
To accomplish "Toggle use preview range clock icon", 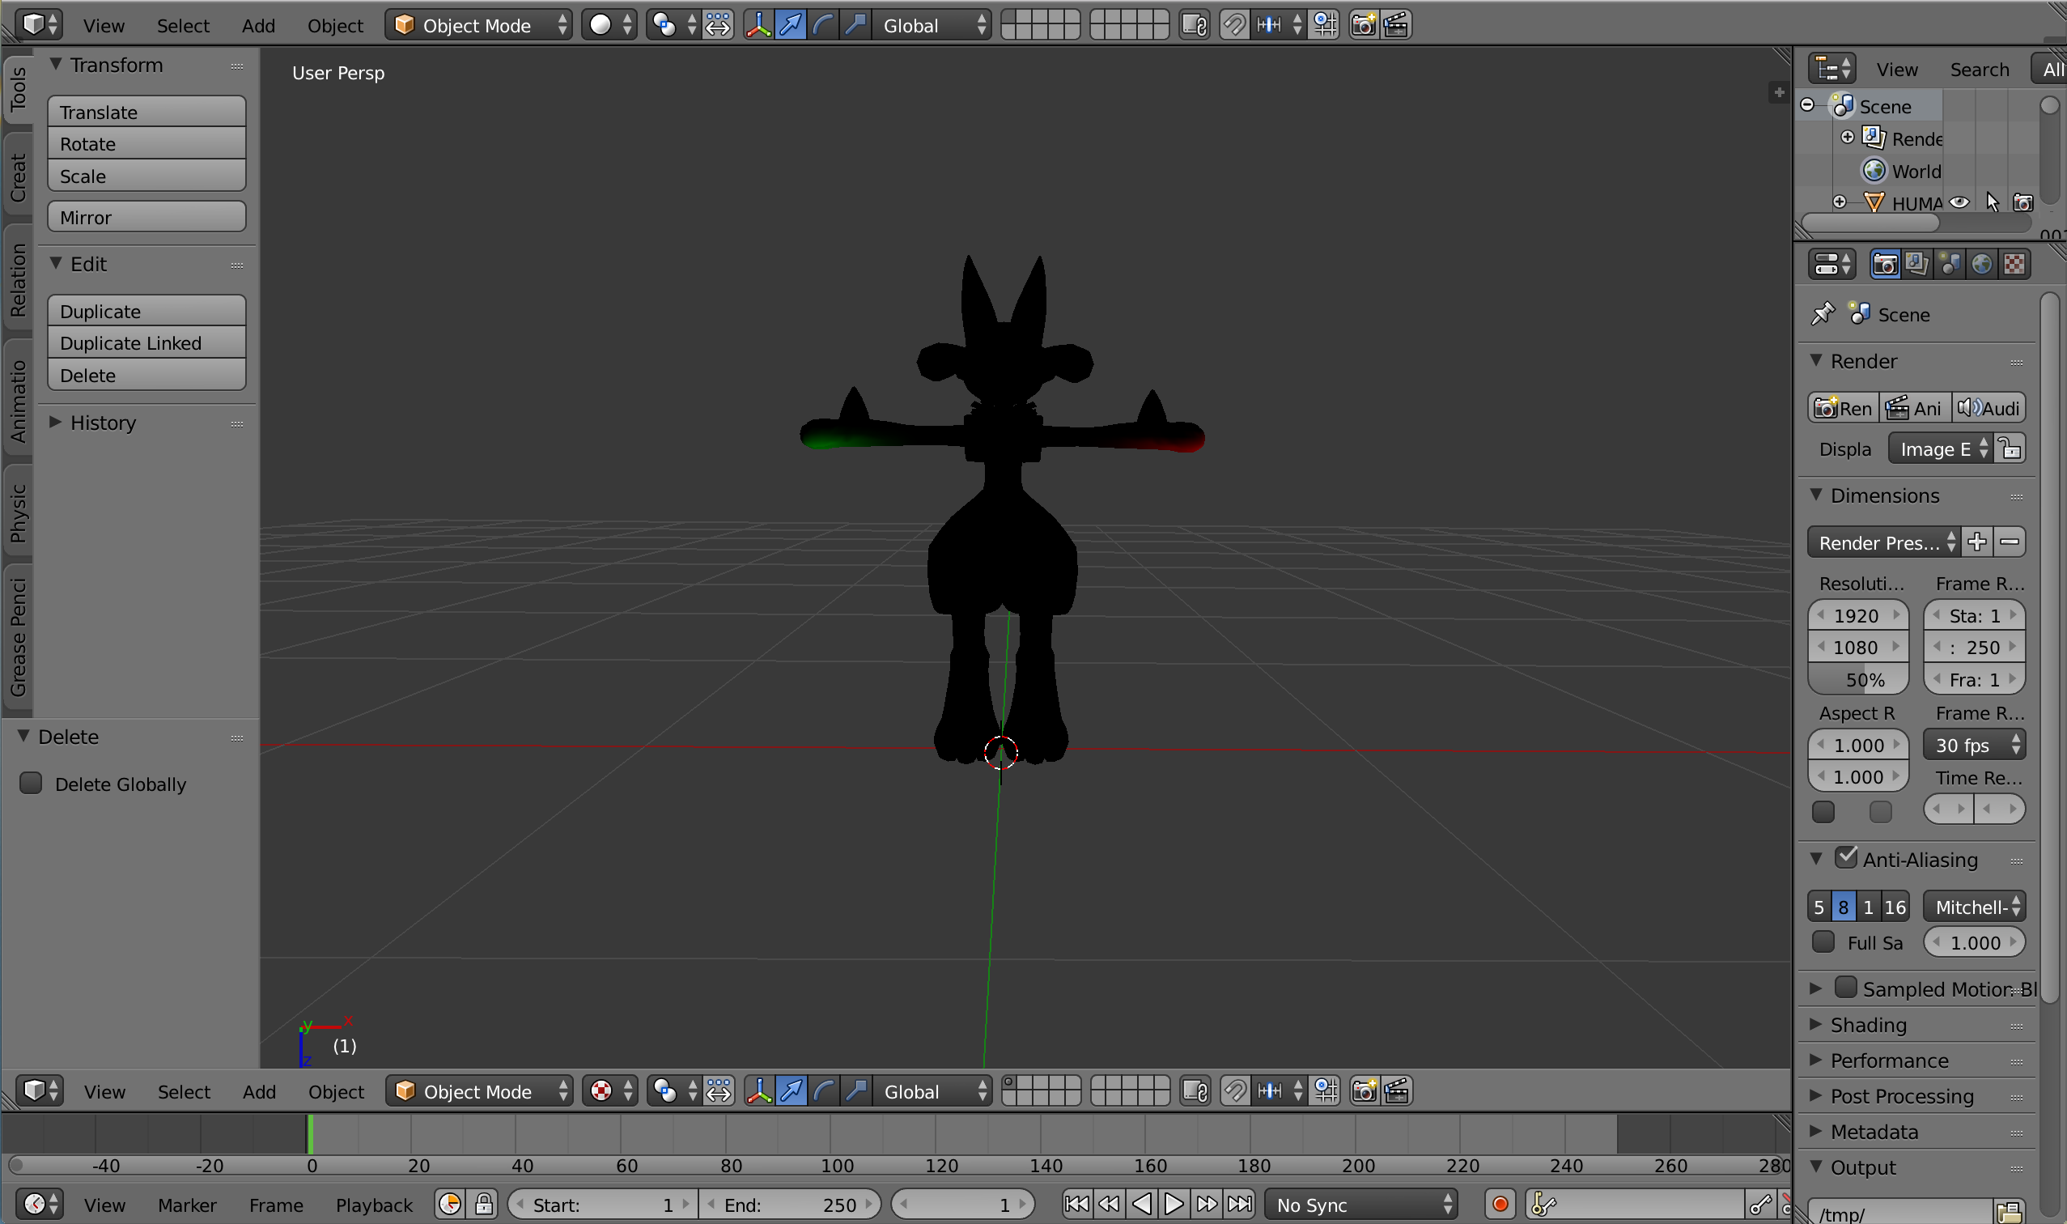I will (x=450, y=1205).
